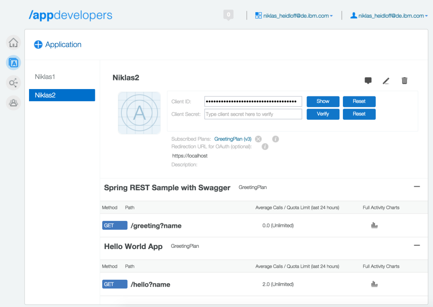Click the info icon beside Redirection URL
The height and width of the screenshot is (307, 433).
pyautogui.click(x=265, y=147)
